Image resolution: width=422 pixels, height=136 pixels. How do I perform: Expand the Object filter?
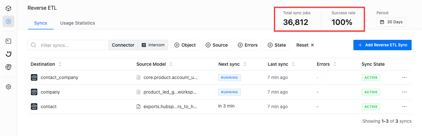(185, 45)
